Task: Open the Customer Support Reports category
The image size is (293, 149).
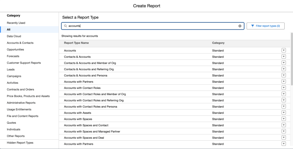Action: (x=24, y=63)
